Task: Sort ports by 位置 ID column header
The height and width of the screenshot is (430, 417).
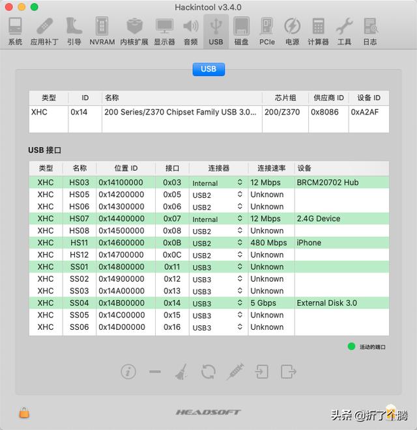Action: click(126, 168)
